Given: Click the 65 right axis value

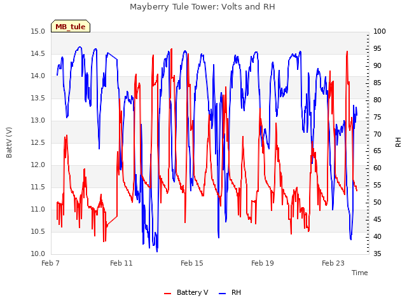Looking at the screenshot, I should (x=377, y=151).
